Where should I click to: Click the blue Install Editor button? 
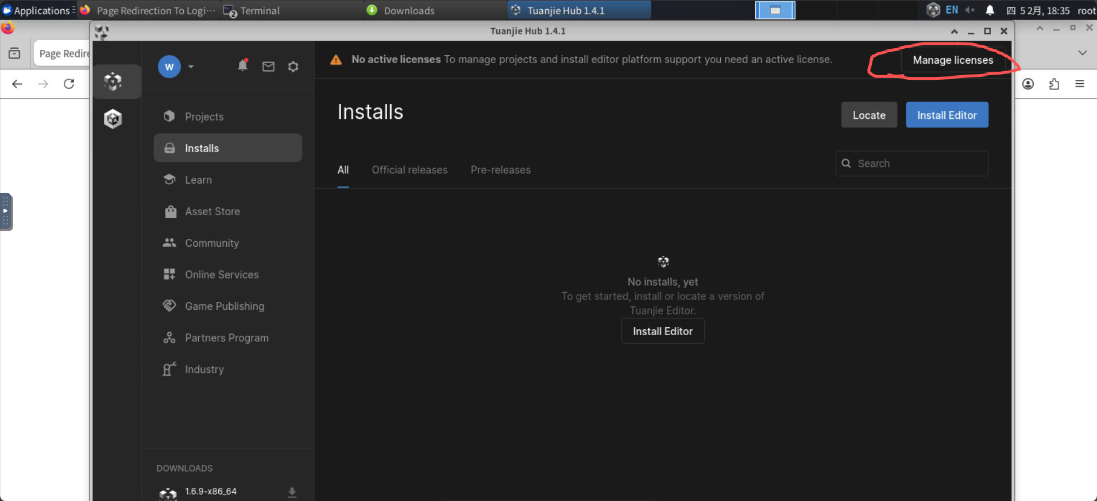(x=947, y=115)
